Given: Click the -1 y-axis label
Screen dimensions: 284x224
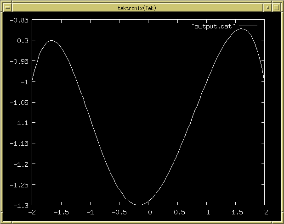Looking at the screenshot, I should [x=24, y=82].
